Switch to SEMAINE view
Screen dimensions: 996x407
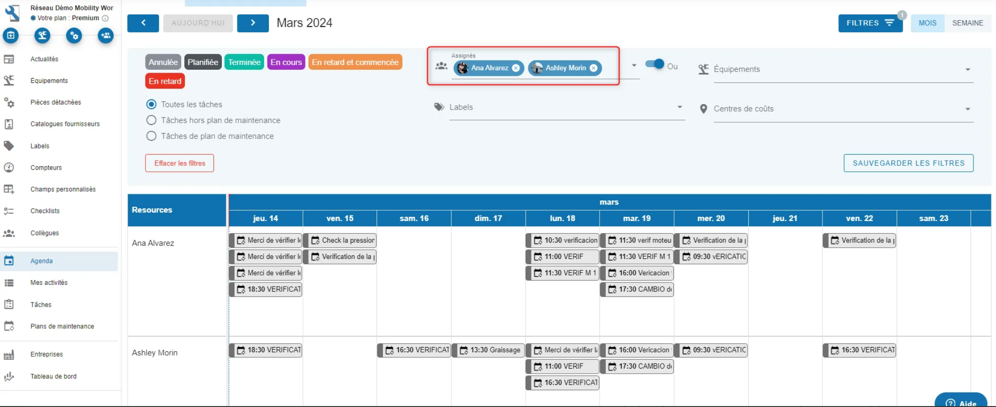967,23
